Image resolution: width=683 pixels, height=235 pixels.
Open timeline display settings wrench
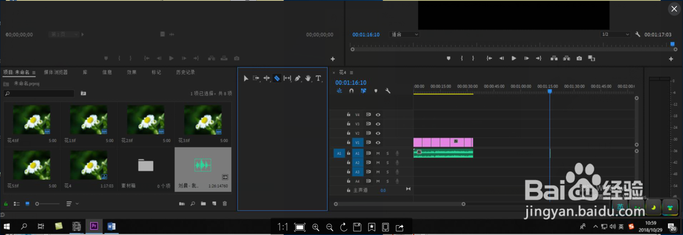click(x=388, y=91)
